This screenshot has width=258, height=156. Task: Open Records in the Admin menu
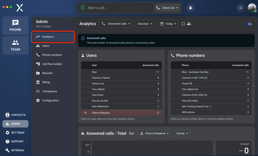pyautogui.click(x=53, y=73)
